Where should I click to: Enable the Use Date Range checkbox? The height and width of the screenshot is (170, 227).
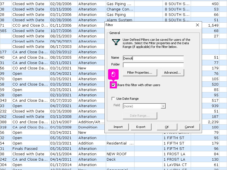point(113,99)
